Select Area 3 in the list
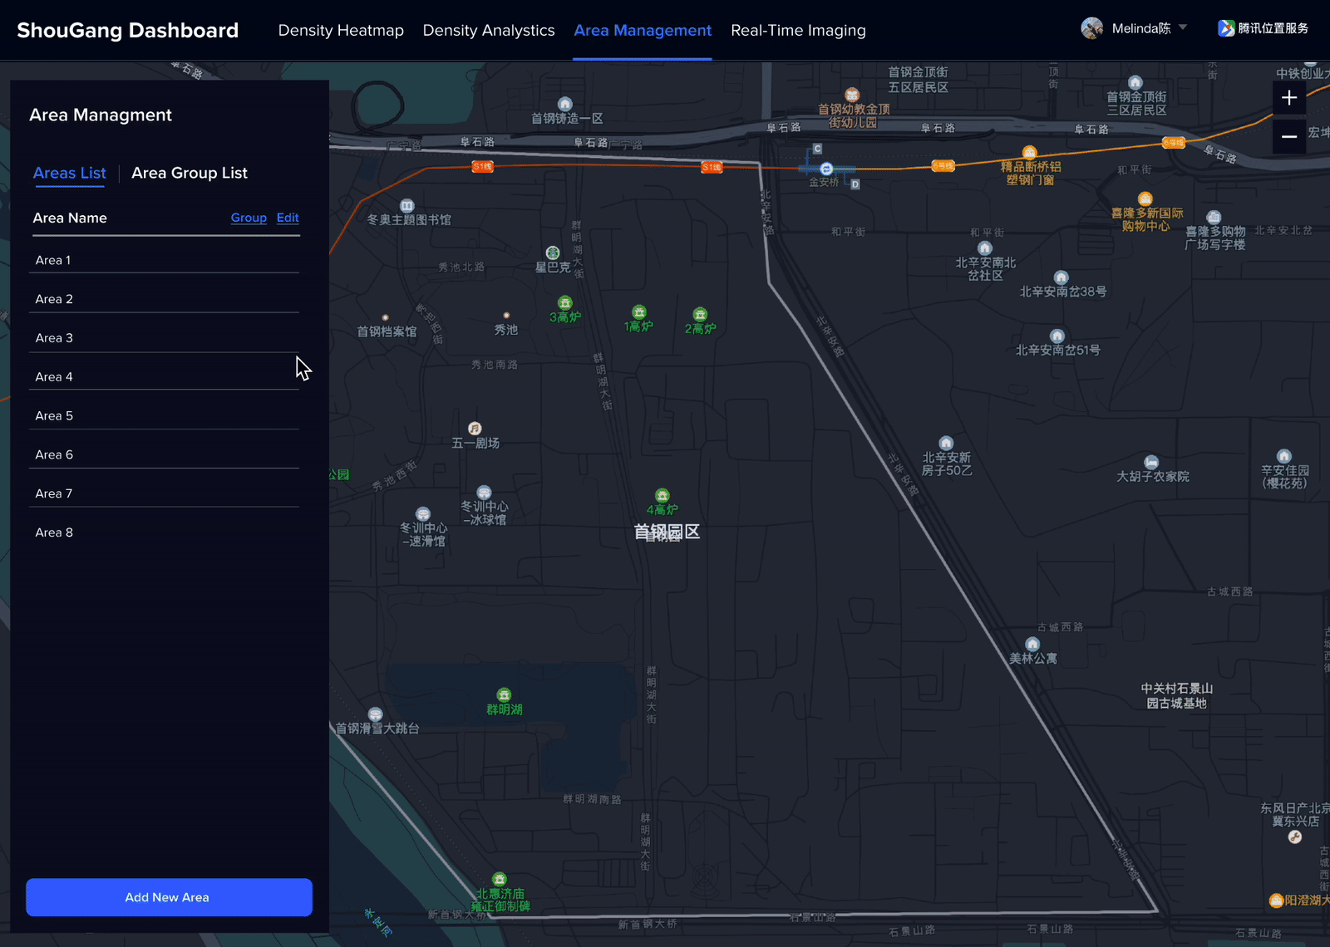Image resolution: width=1330 pixels, height=947 pixels. [x=55, y=338]
